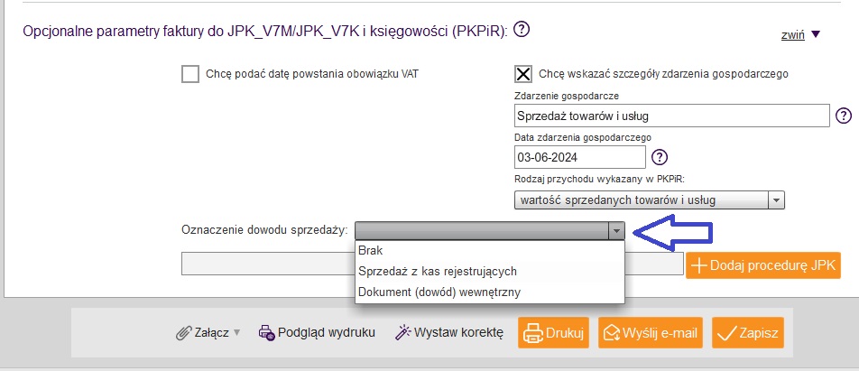Viewport: 859px width, 371px height.
Task: Uncheck the szczegóły zdarzenia gospodarczego checkbox
Action: tap(522, 75)
